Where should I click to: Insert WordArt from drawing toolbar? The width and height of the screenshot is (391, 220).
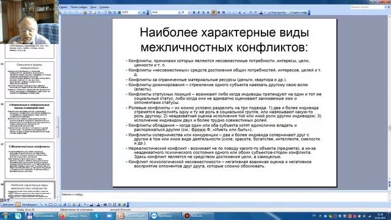pos(65,205)
